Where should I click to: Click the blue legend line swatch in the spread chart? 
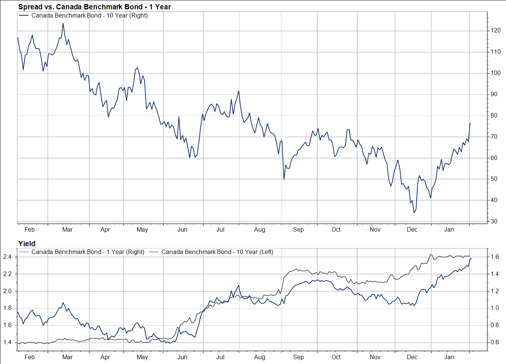click(24, 15)
